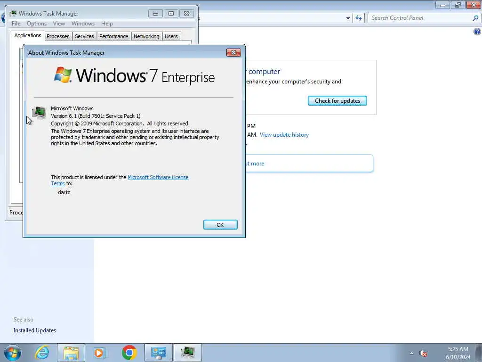482x362 pixels.
Task: Close the About Windows Task Manager dialog
Action: 233,53
